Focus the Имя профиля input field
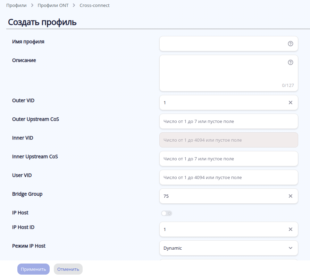Viewport: 310px width, 276px height. pos(222,44)
